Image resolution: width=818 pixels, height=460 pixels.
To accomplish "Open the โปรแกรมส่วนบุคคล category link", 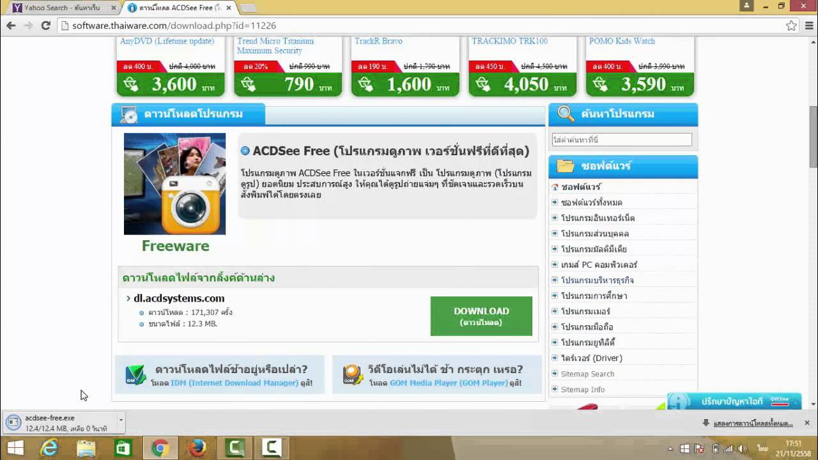I will pyautogui.click(x=595, y=234).
